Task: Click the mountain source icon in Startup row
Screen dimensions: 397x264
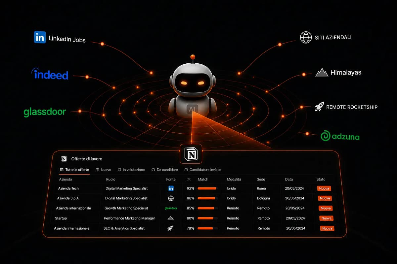Action: tap(171, 218)
